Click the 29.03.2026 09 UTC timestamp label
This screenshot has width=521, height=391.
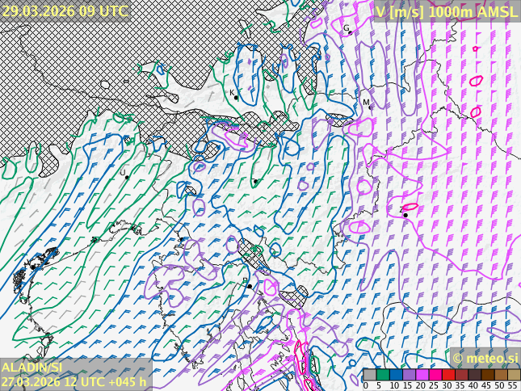tap(65, 11)
